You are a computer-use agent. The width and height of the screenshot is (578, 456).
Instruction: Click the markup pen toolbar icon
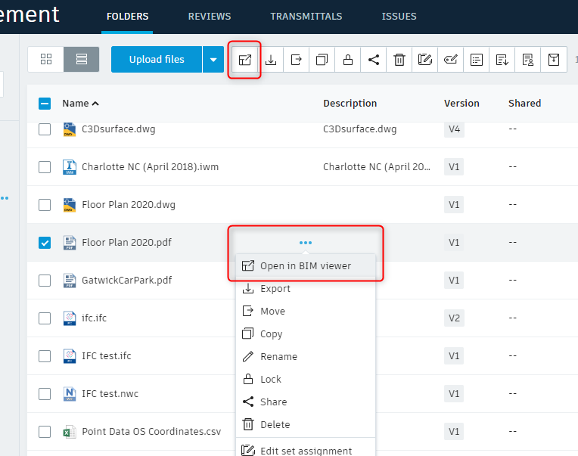(x=450, y=60)
